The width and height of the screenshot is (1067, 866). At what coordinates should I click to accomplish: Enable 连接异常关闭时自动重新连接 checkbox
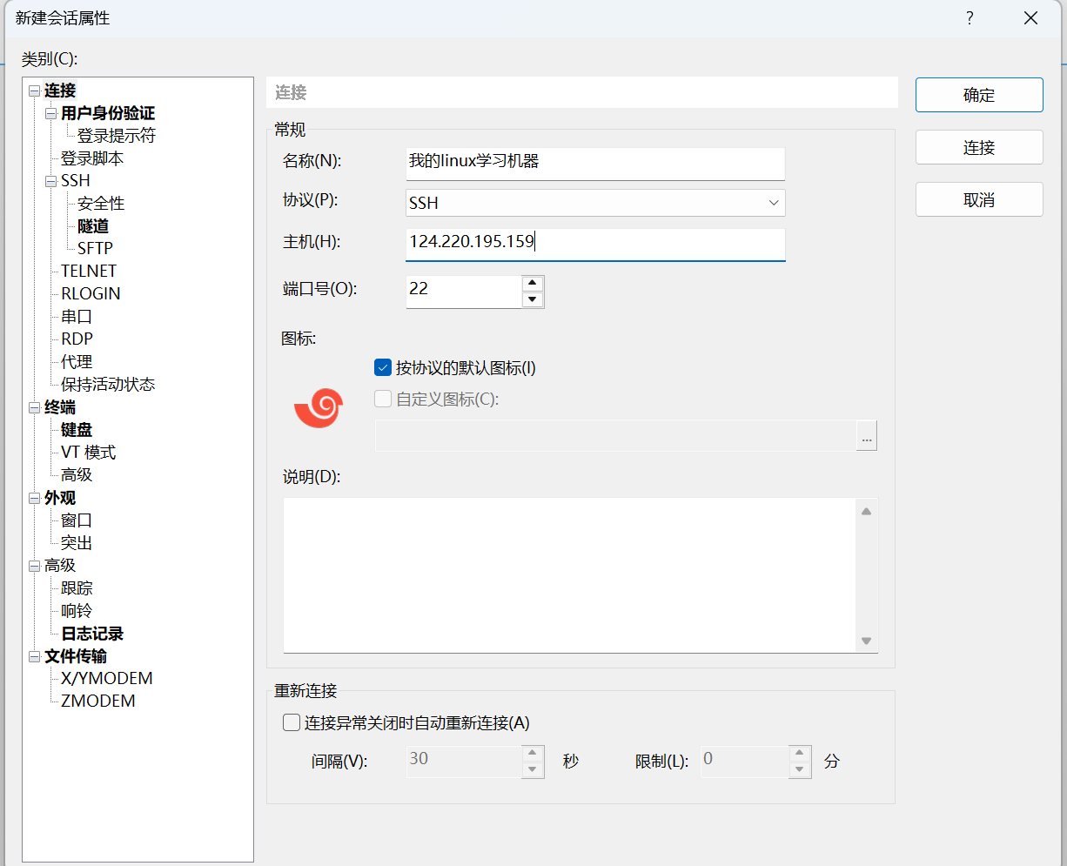click(x=292, y=722)
